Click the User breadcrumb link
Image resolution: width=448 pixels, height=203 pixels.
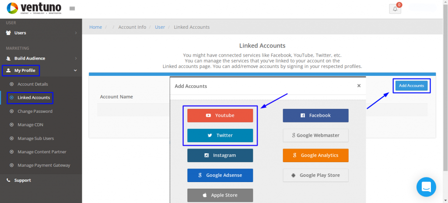click(x=160, y=27)
